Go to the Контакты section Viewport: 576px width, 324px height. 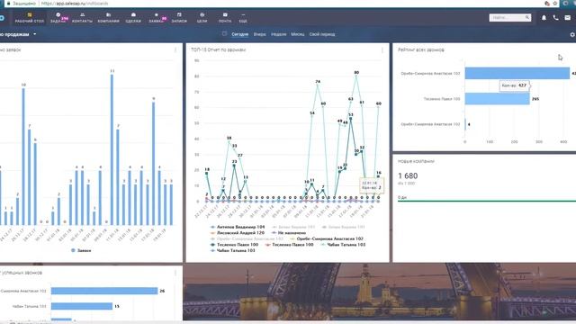82,18
